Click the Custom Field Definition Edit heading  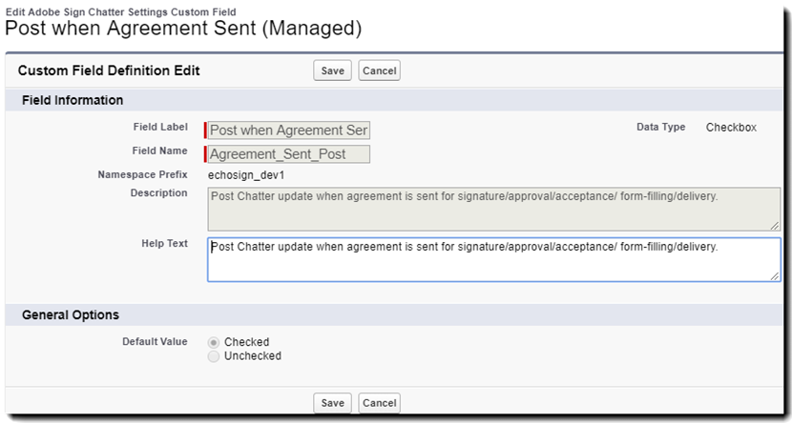coord(109,70)
